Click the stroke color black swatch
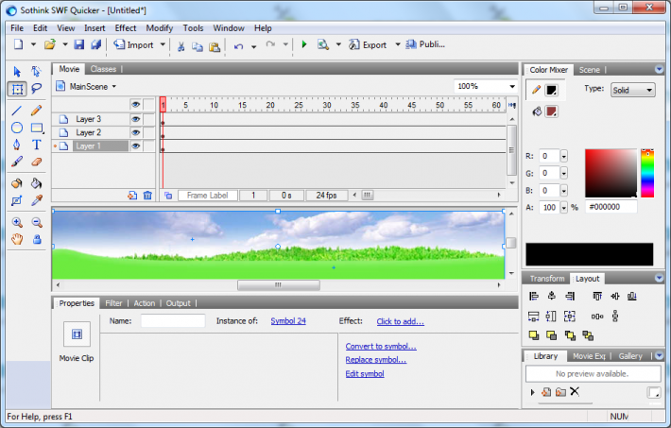Image resolution: width=671 pixels, height=428 pixels. (x=551, y=90)
